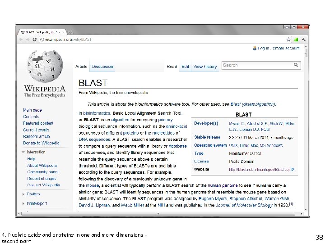Bookmark page with the star icon
The image size is (325, 243).
pos(288,40)
